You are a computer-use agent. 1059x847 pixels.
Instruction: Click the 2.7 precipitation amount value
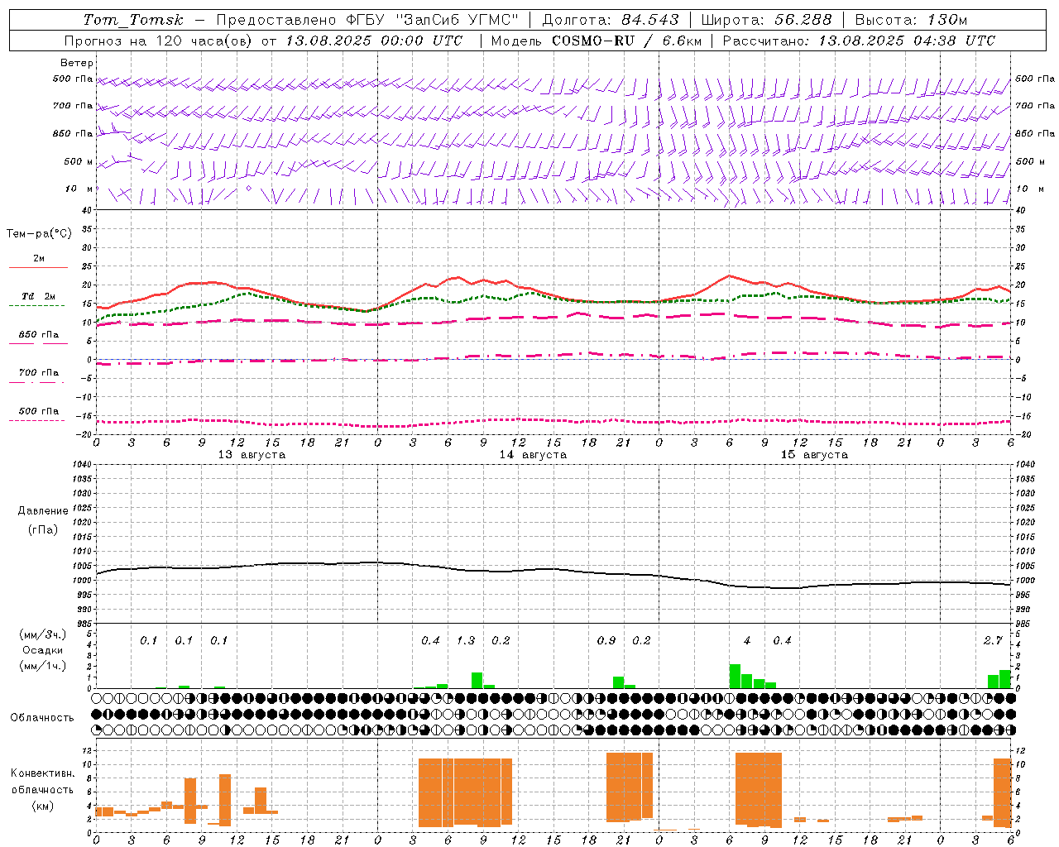click(993, 640)
